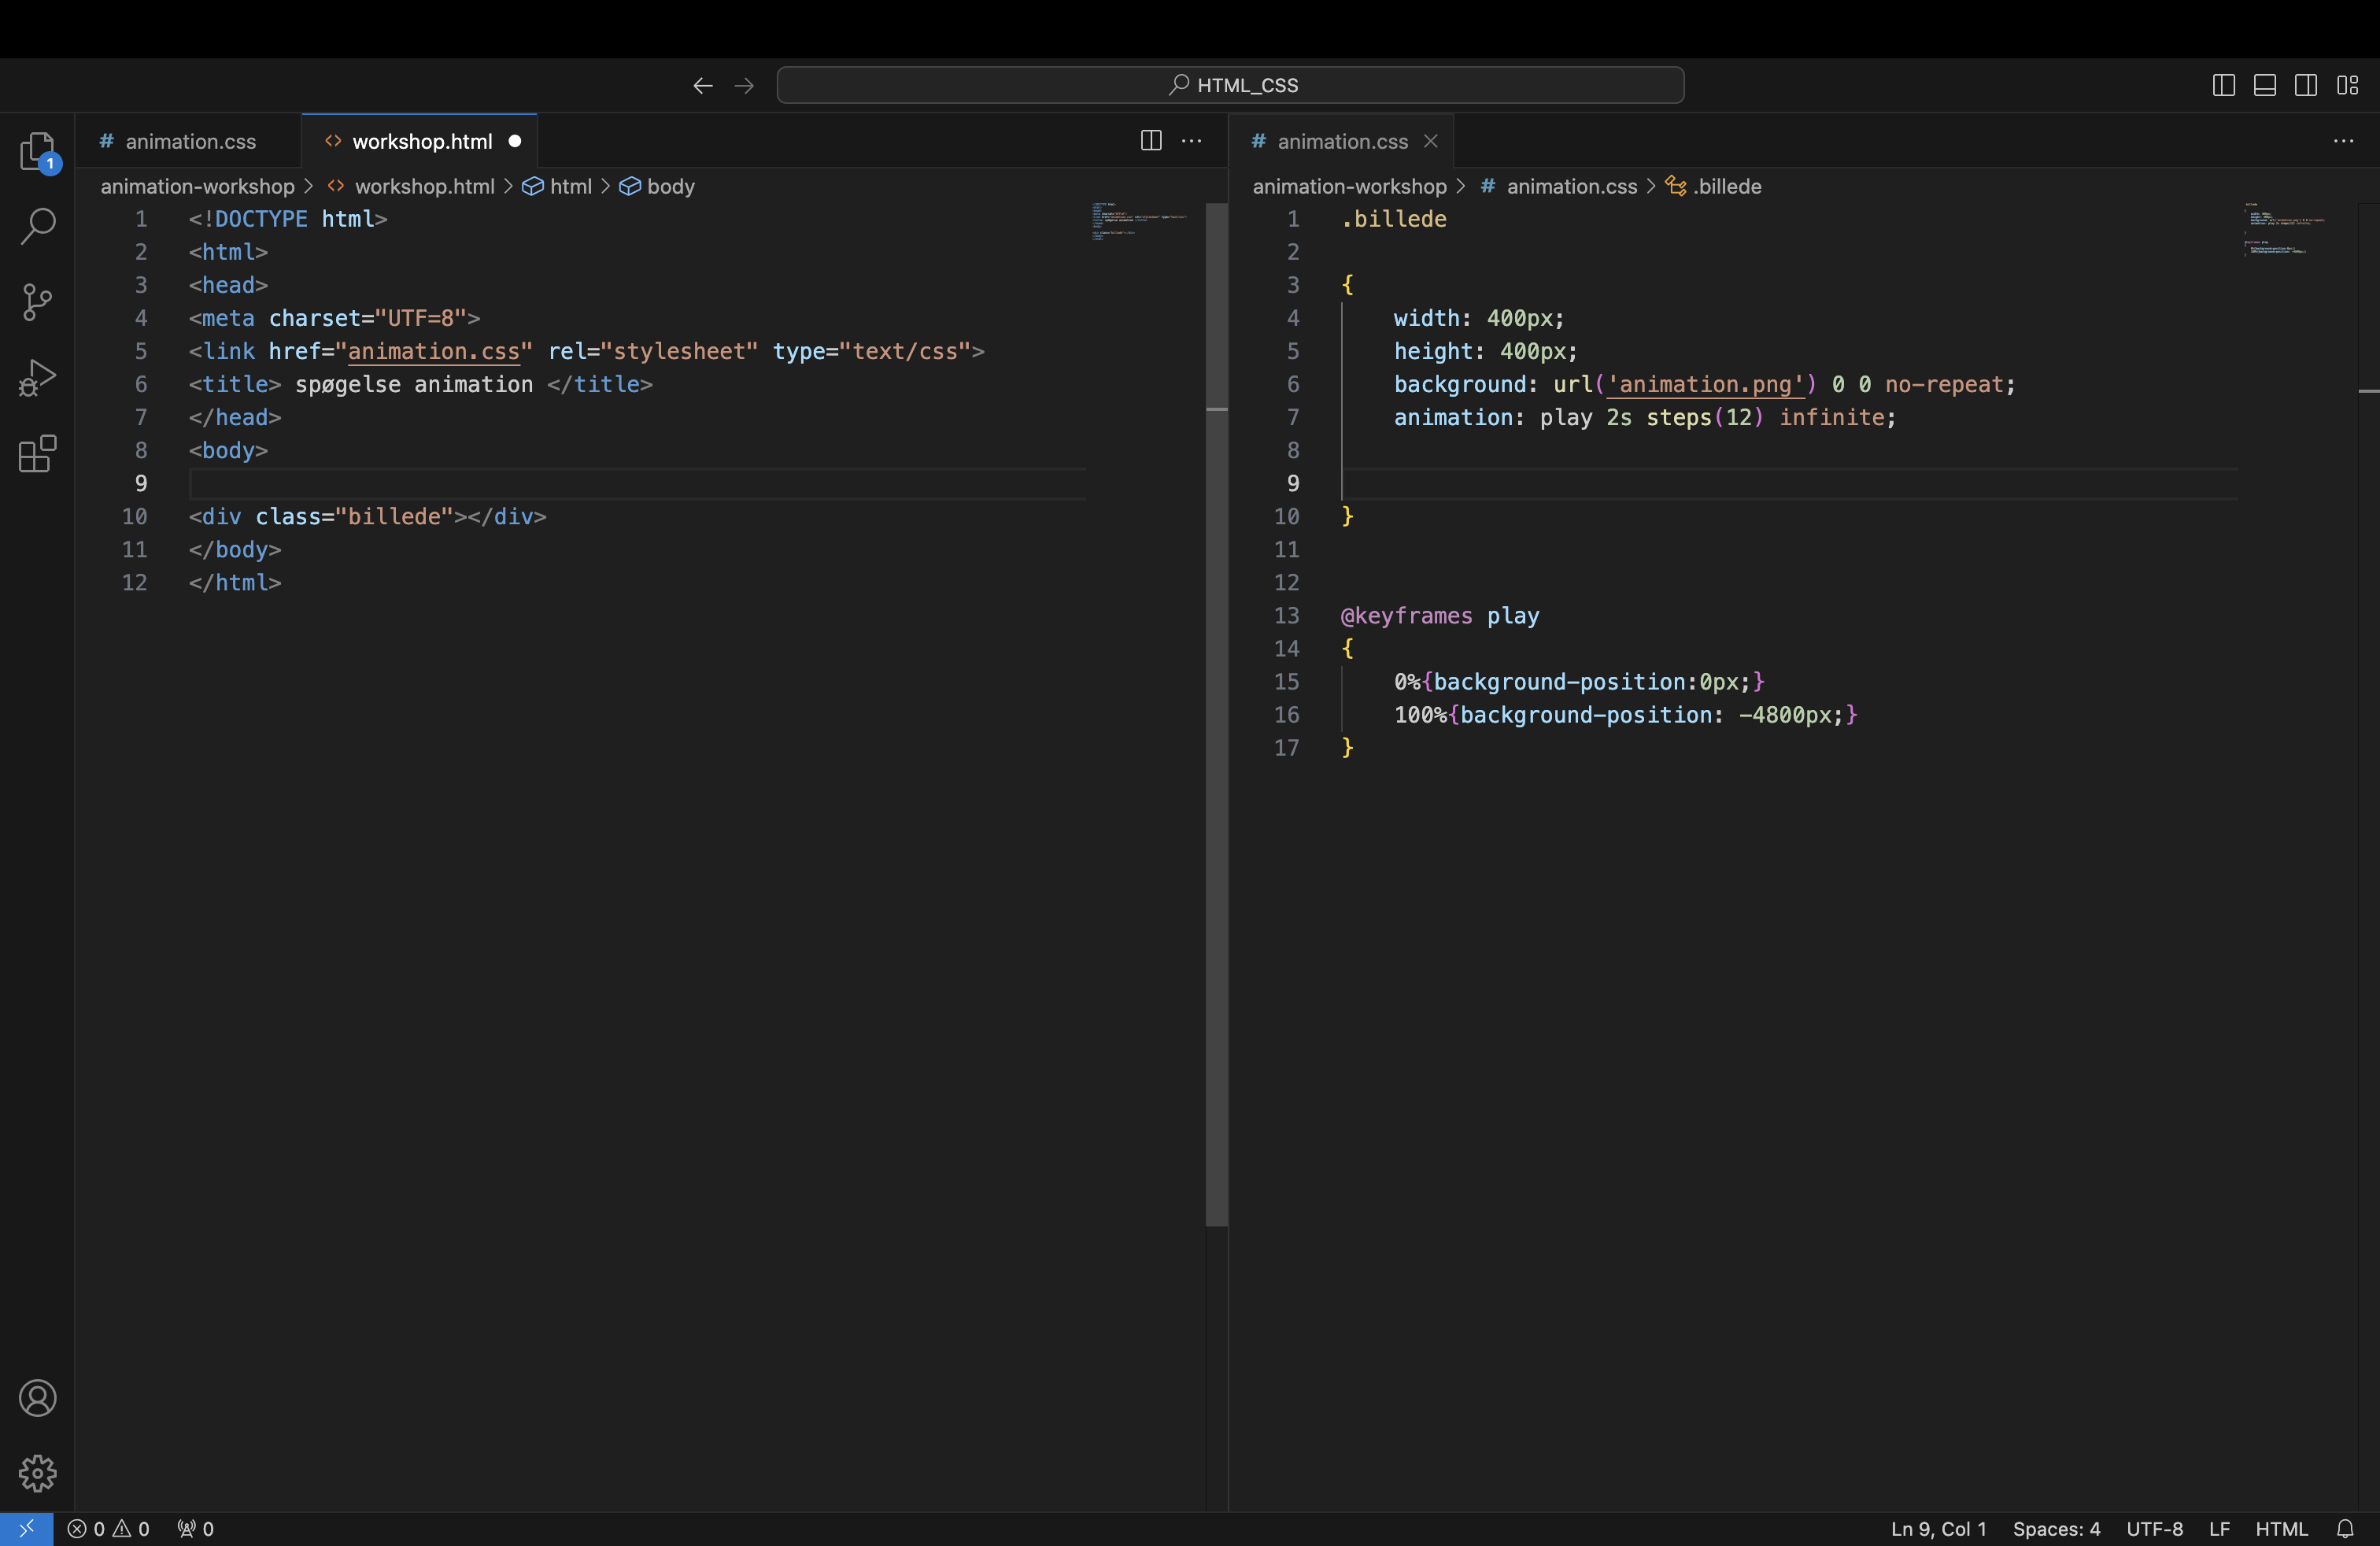Click animation: play 2s steps(12) line

(x=1645, y=417)
